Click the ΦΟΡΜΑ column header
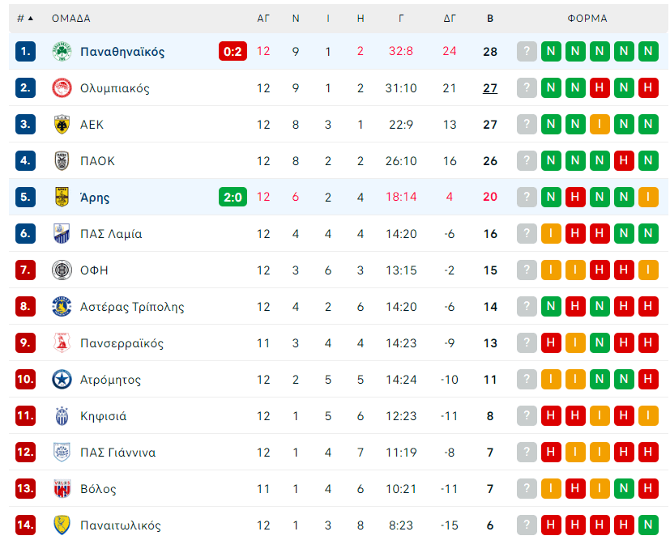The width and height of the screenshot is (670, 540). 587,18
